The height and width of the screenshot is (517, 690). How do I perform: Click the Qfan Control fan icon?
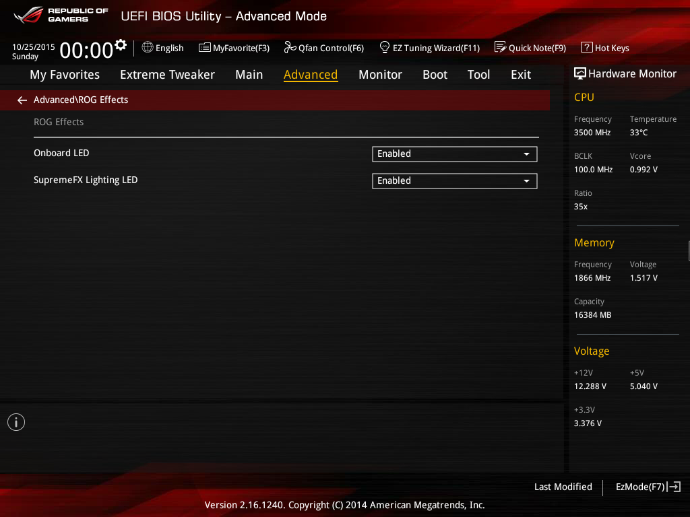point(290,47)
